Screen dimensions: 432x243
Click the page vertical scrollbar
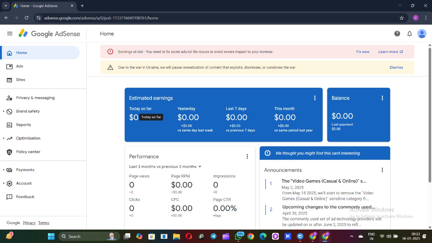point(430,115)
